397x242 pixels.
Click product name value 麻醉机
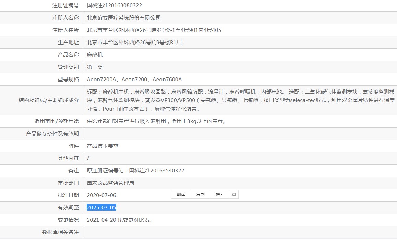(94, 55)
